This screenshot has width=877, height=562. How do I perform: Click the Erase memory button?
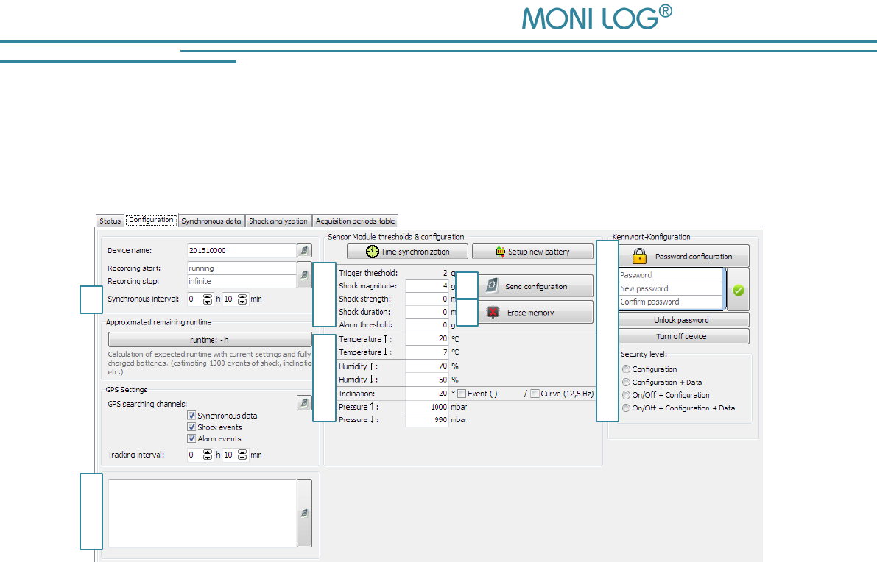536,313
